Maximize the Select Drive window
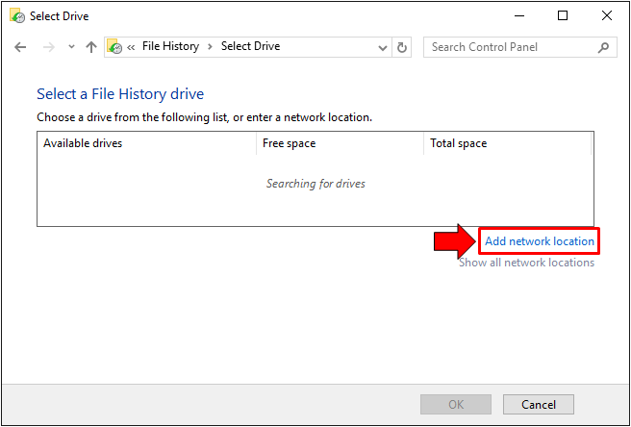This screenshot has width=631, height=427. [563, 15]
